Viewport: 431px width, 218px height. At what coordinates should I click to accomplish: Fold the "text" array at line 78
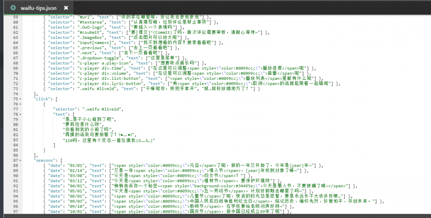coord(20,114)
